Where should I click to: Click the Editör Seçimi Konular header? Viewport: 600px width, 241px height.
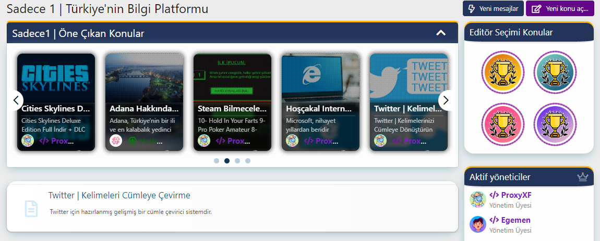point(511,32)
